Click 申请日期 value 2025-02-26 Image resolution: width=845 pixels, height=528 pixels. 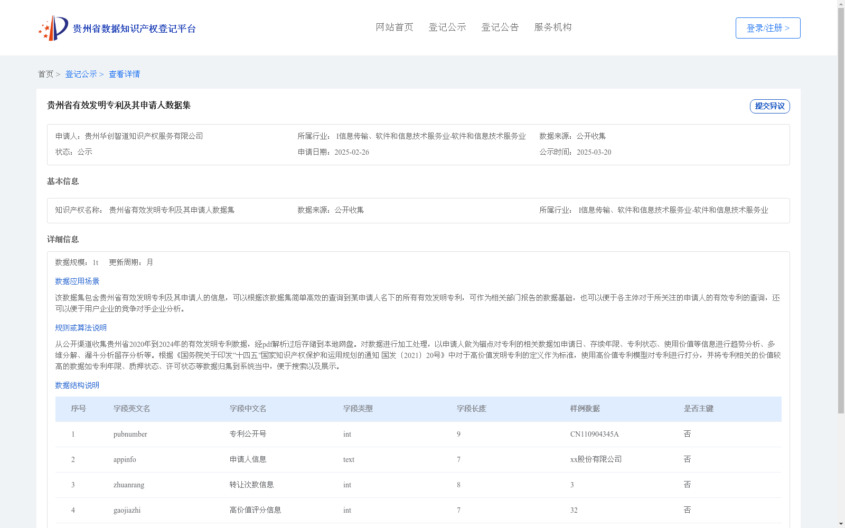point(352,152)
